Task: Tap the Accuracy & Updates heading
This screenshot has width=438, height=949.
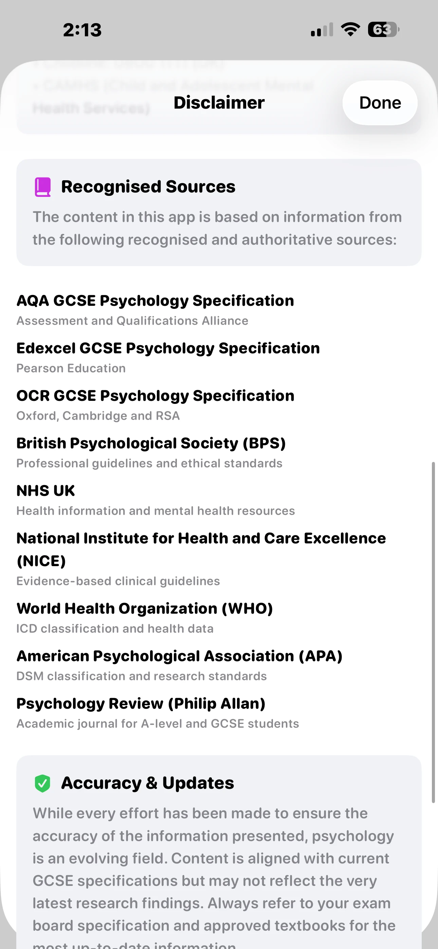Action: point(147,783)
